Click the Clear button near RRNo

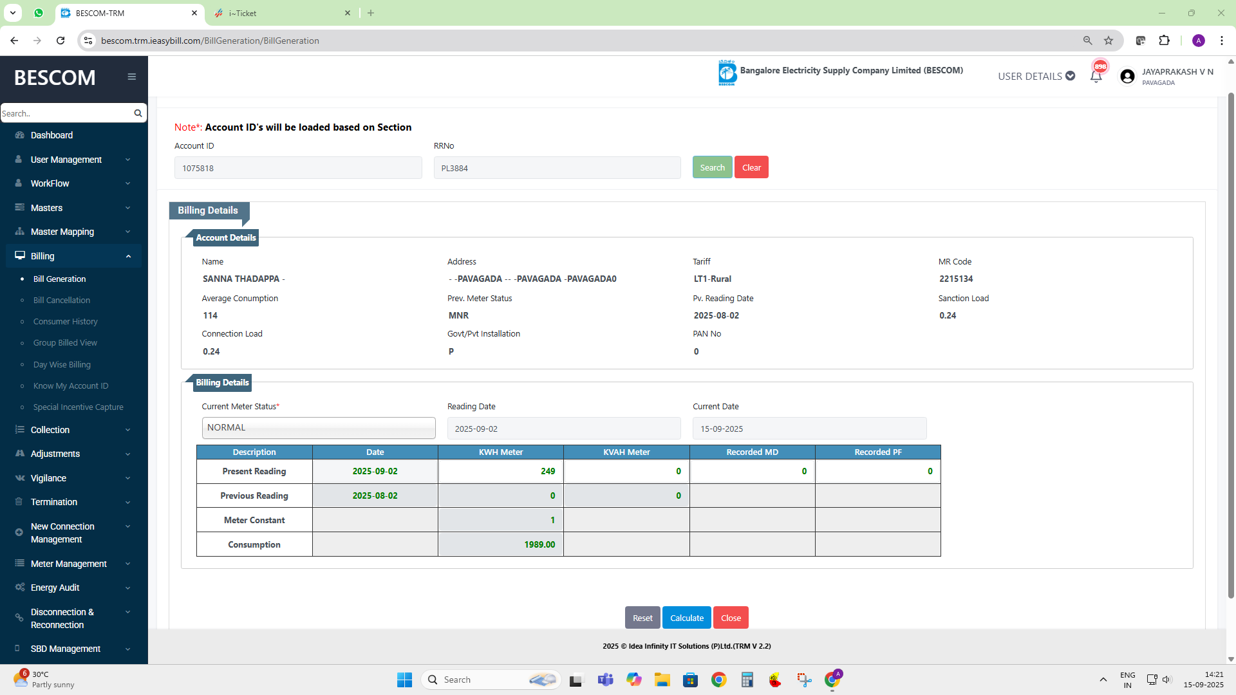(751, 167)
